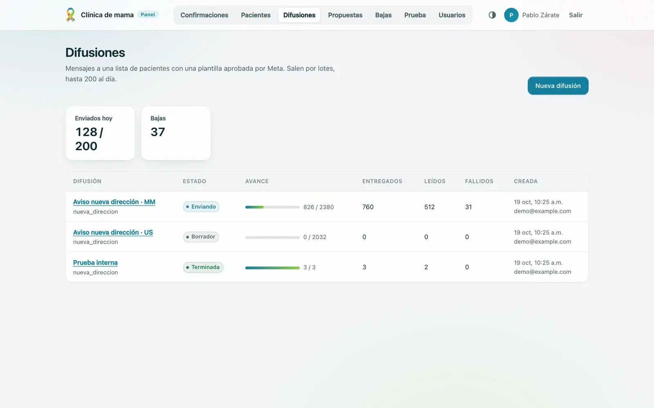Click the DIFUSIÓN column header
Viewport: 654px width, 408px height.
(87, 181)
